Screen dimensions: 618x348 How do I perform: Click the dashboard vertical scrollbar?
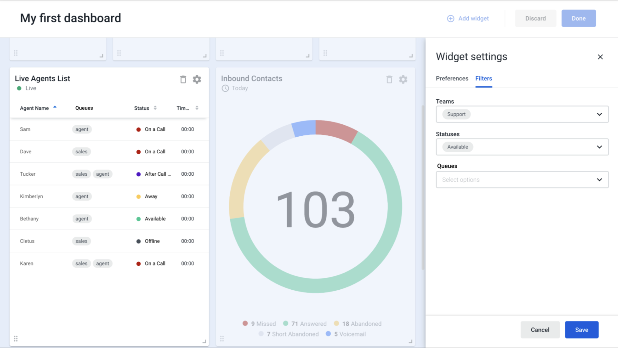pos(423,187)
